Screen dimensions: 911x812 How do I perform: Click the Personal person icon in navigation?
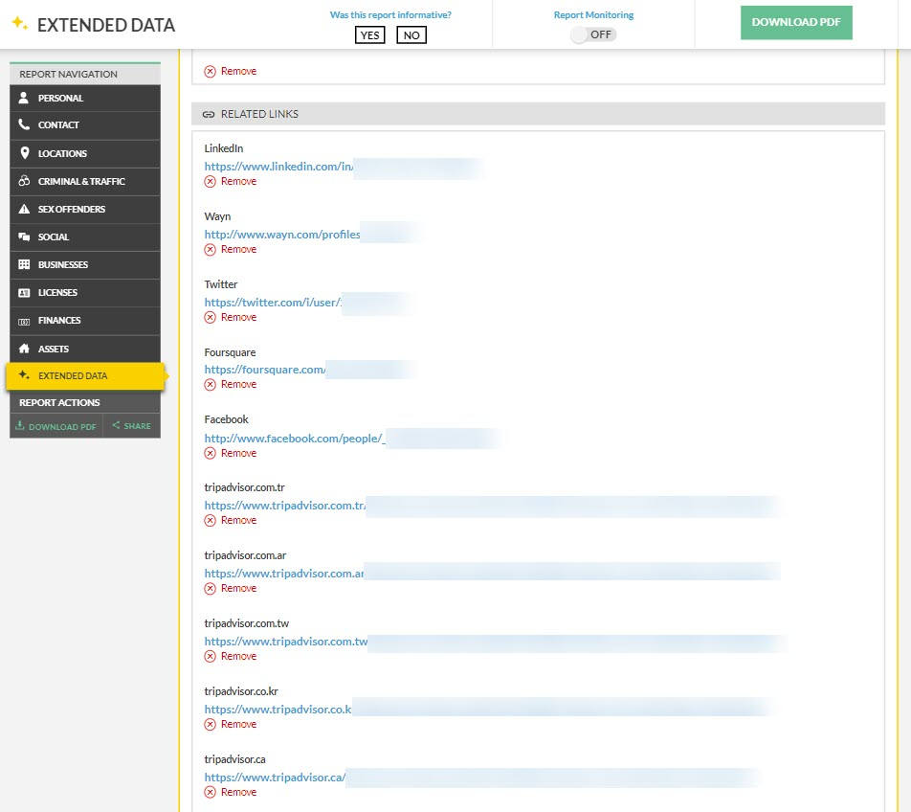point(24,98)
